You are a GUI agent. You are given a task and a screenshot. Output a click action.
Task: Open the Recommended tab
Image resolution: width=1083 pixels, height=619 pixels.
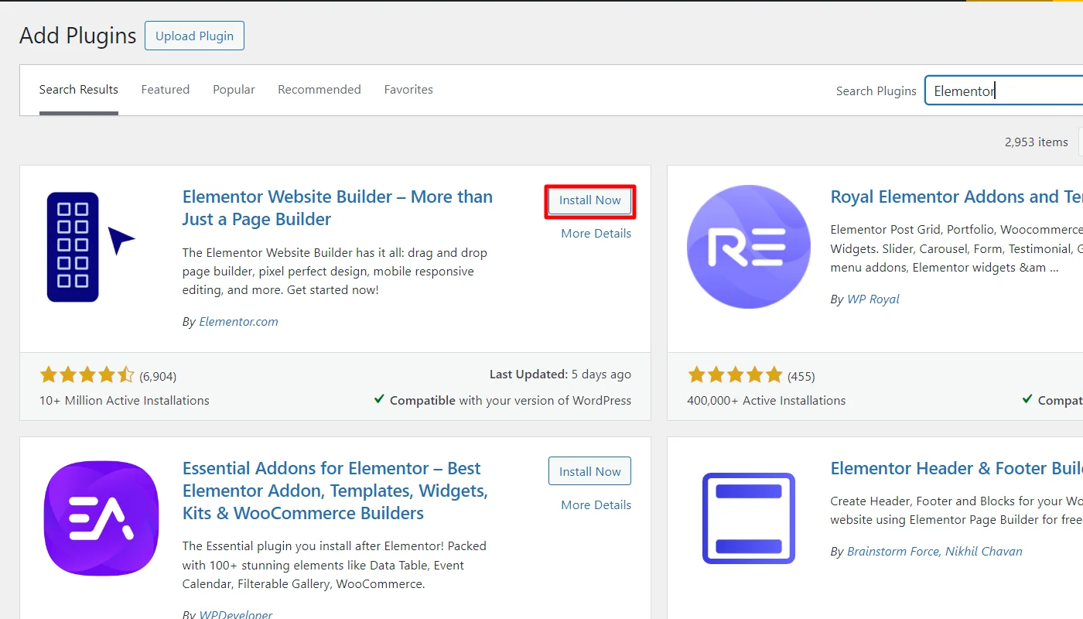(319, 90)
